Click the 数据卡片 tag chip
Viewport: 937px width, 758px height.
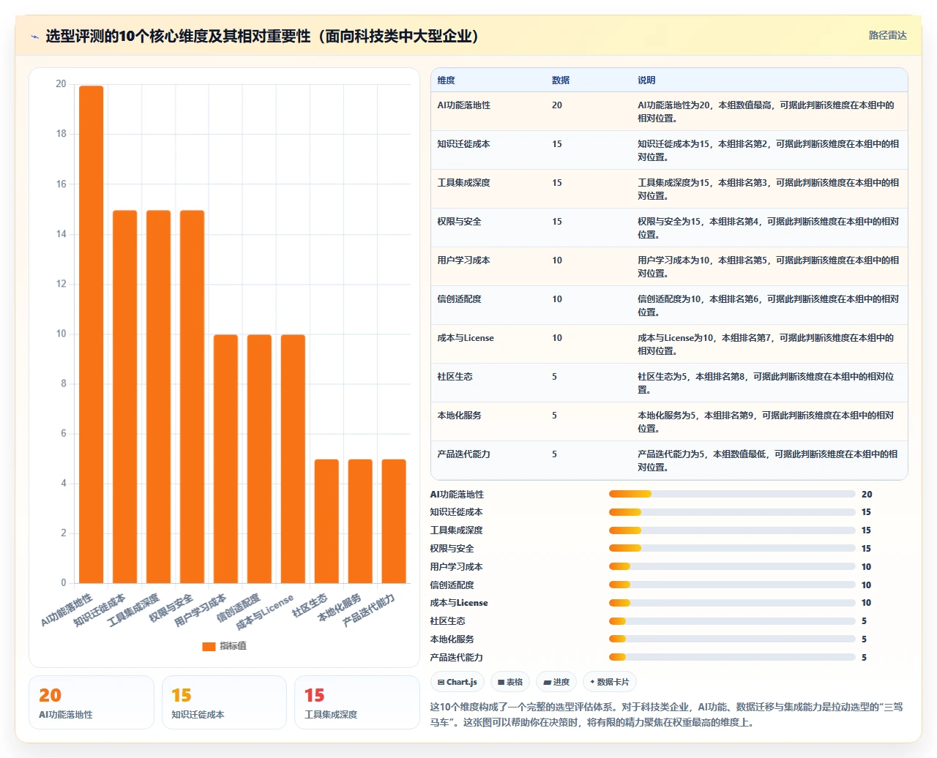(610, 682)
